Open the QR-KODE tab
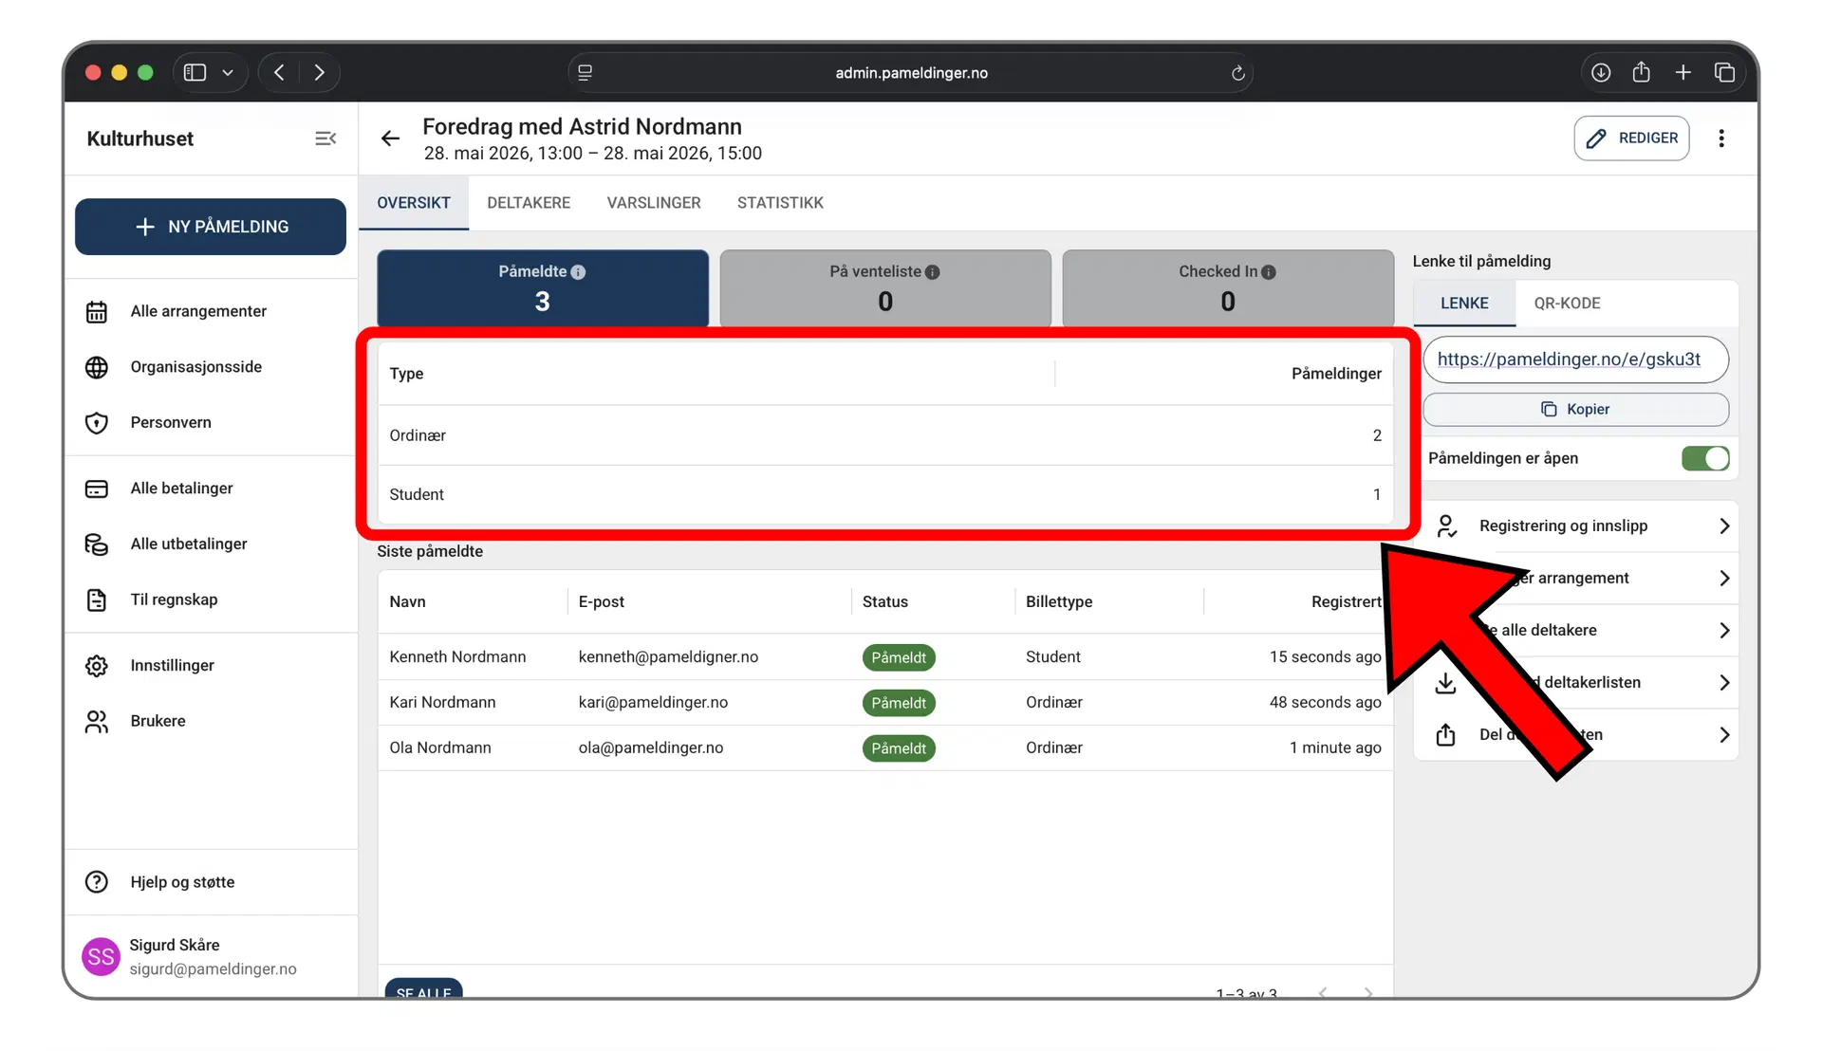This screenshot has height=1051, width=1822. (x=1567, y=304)
